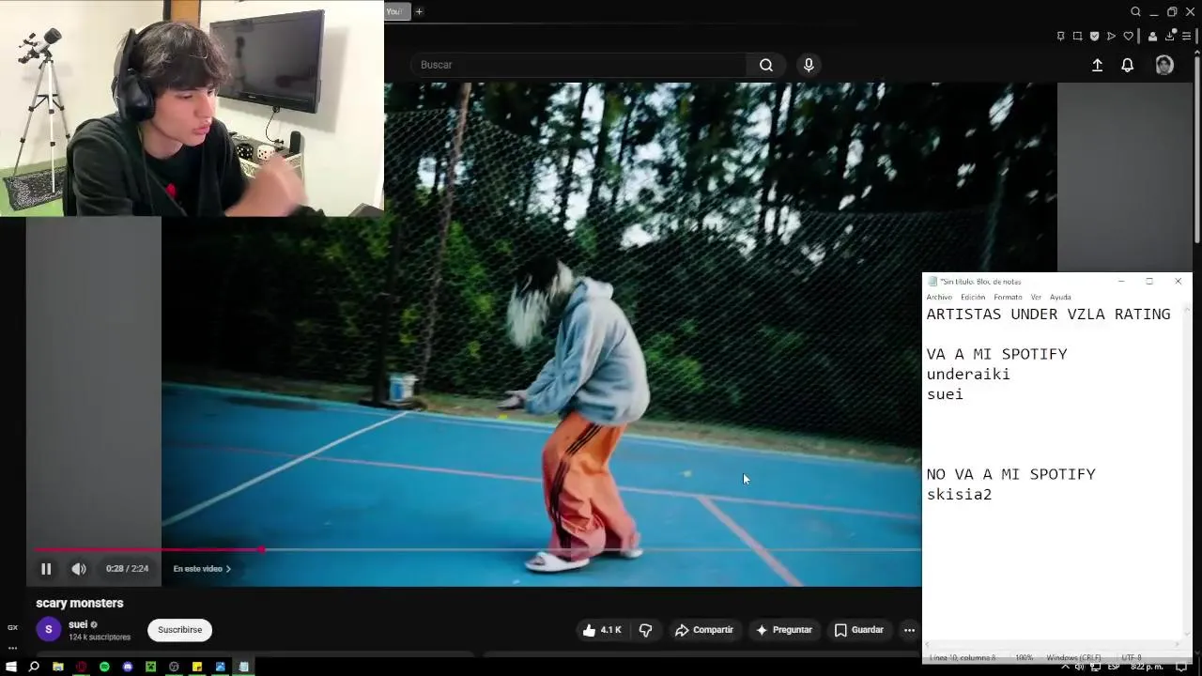This screenshot has height=676, width=1202.
Task: Click the 'ARTISTAS UNDER VZLA RATING' line in Notepad
Action: [x=1048, y=315]
